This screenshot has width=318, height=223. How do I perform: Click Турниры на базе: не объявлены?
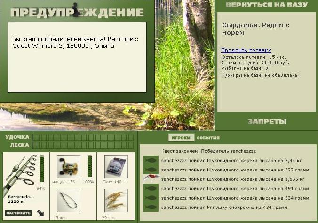[260, 75]
